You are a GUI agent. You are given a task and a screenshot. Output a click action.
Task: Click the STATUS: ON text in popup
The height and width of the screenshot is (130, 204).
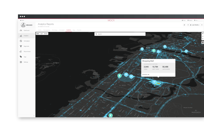pos(146,75)
